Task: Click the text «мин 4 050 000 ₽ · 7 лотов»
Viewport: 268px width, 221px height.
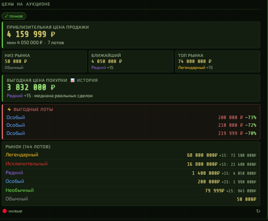Action: point(36,42)
